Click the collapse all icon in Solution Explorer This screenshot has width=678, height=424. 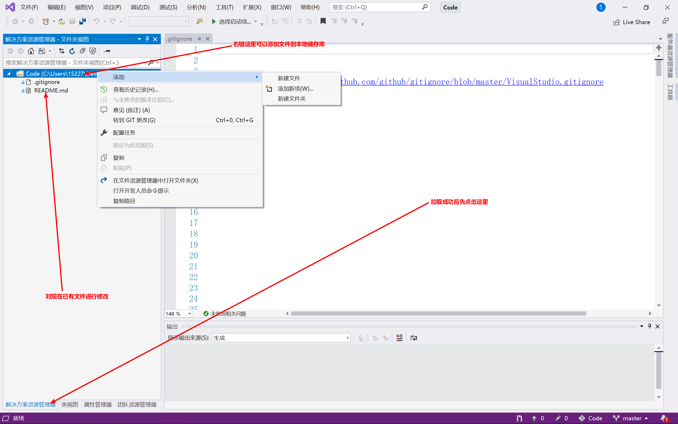pos(82,51)
